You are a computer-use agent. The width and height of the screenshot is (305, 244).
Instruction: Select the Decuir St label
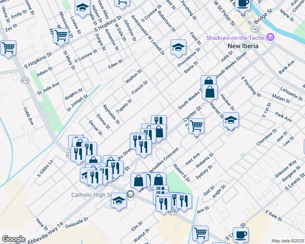pyautogui.click(x=95, y=128)
